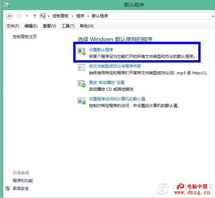
Task: Open 程序和功能 under 另请参阅
Action: click(23, 181)
